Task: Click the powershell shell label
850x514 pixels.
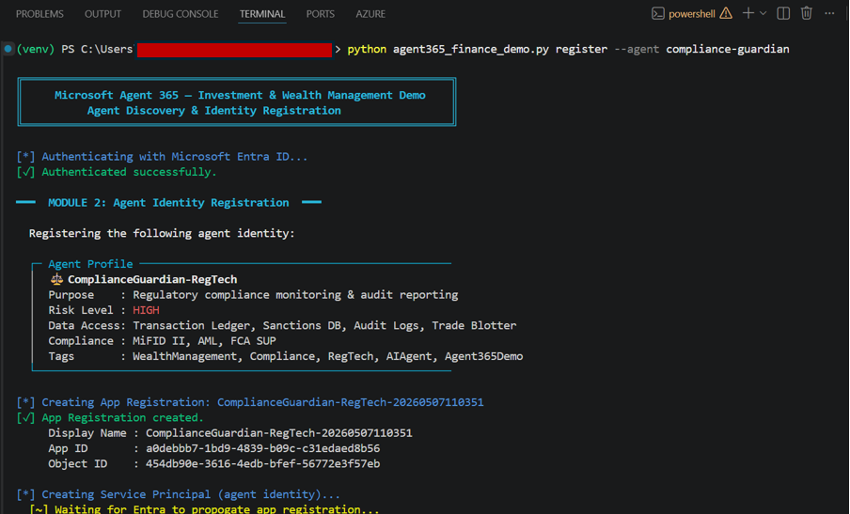Action: 692,14
